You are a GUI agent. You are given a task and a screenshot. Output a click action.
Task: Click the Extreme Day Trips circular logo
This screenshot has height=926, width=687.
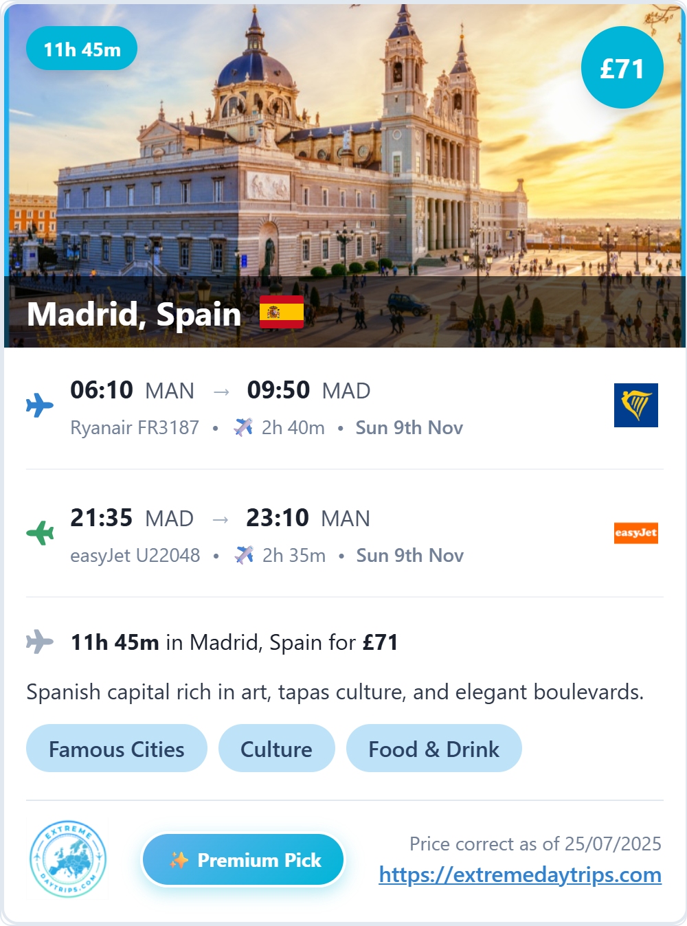[x=67, y=859]
